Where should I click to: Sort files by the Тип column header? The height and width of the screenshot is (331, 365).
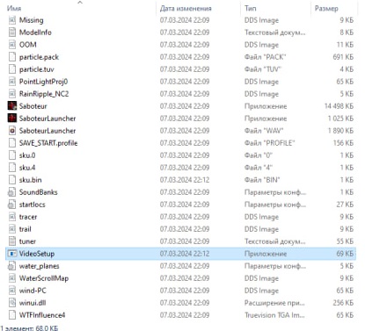tap(251, 8)
